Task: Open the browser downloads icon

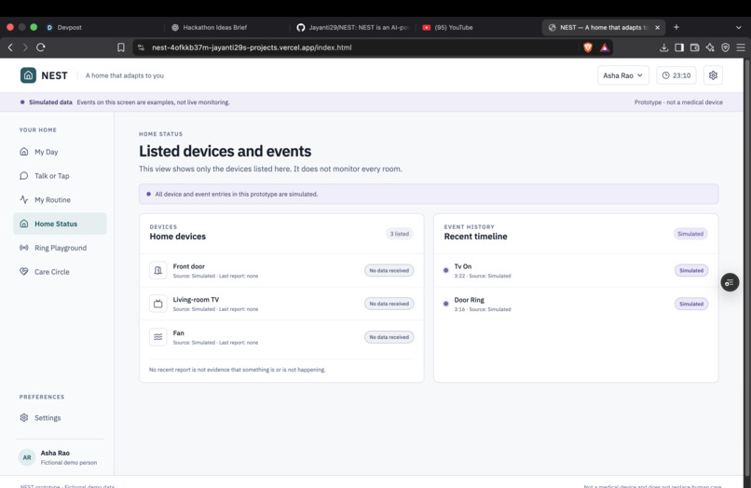Action: click(663, 47)
